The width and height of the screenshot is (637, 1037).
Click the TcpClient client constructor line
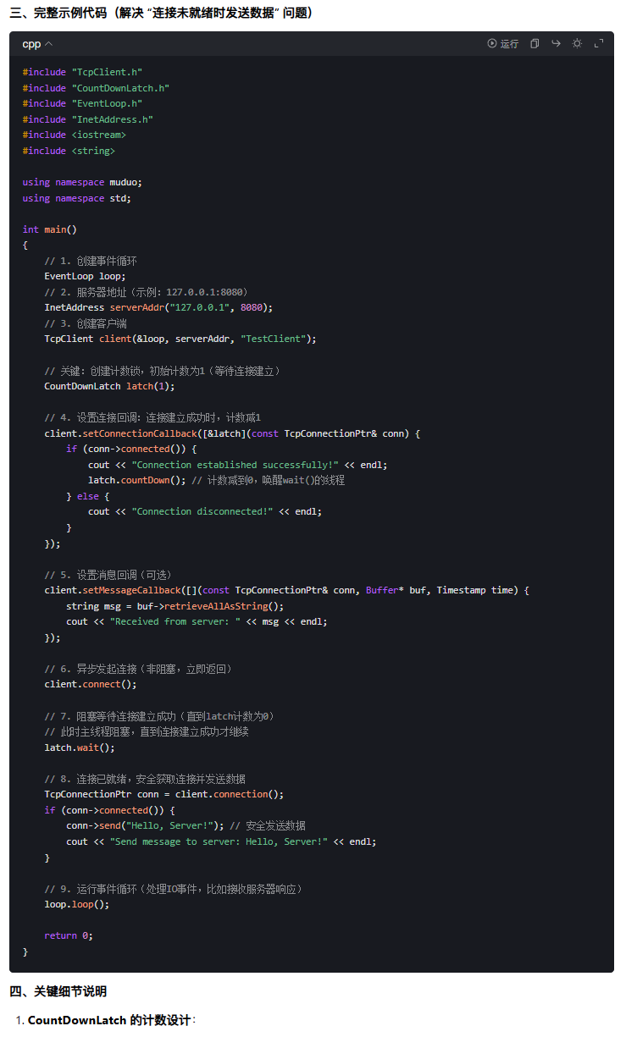pyautogui.click(x=180, y=339)
